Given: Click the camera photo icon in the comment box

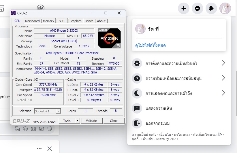Looking at the screenshot, I should pyautogui.click(x=33, y=129).
